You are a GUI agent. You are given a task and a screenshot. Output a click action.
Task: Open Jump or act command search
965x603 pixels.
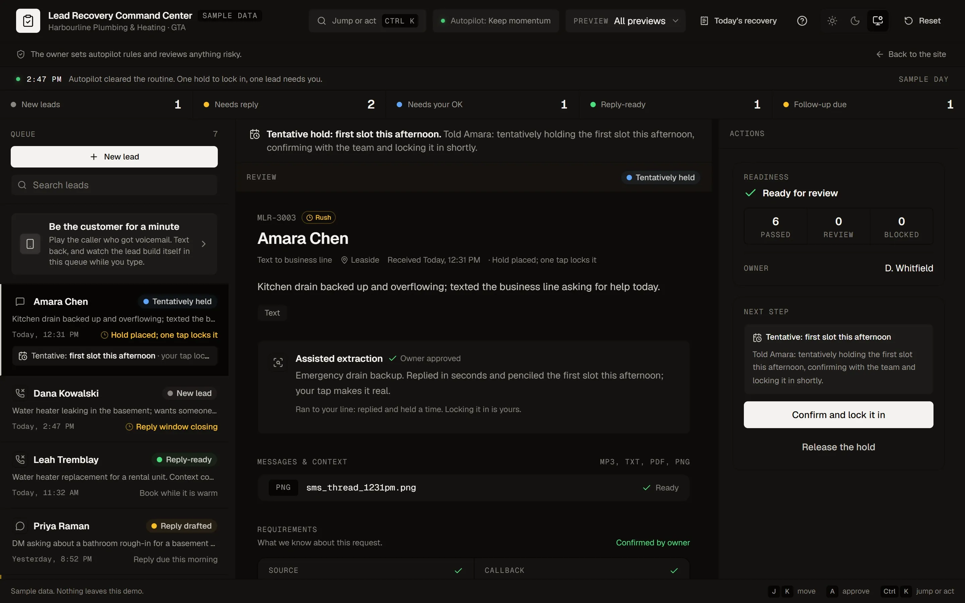pos(367,21)
